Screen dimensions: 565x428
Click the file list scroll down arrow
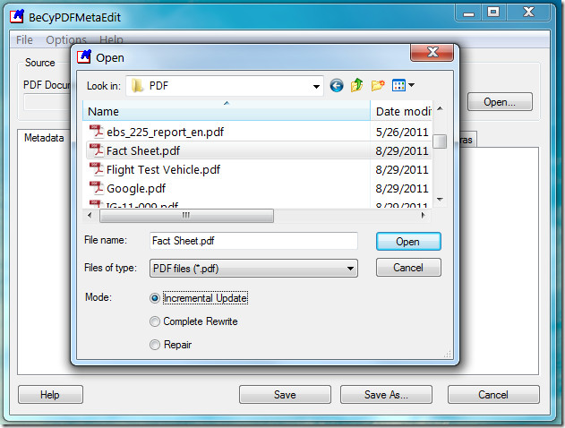440,200
